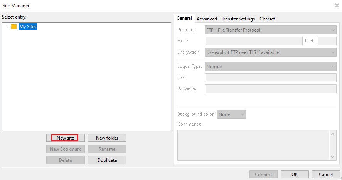Image resolution: width=342 pixels, height=180 pixels.
Task: Click the New site button
Action: click(x=65, y=138)
